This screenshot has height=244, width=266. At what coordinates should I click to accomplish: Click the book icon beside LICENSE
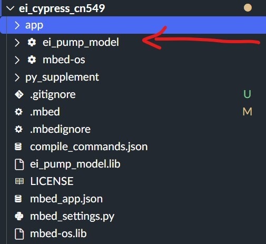click(19, 181)
